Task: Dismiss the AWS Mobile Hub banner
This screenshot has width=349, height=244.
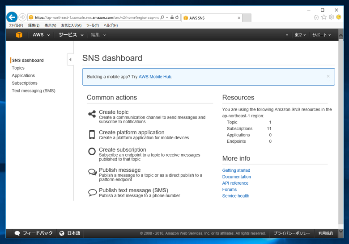Action: 328,76
